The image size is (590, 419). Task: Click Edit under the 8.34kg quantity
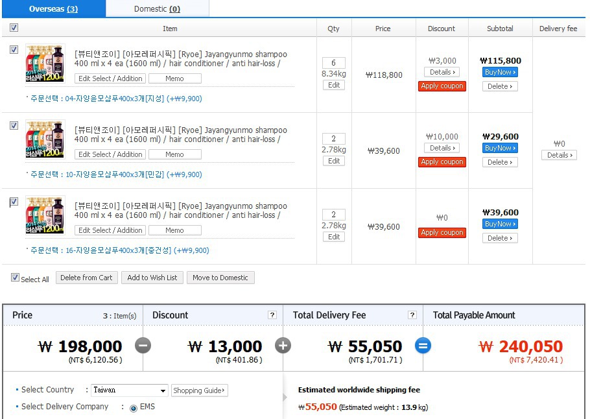tap(334, 85)
